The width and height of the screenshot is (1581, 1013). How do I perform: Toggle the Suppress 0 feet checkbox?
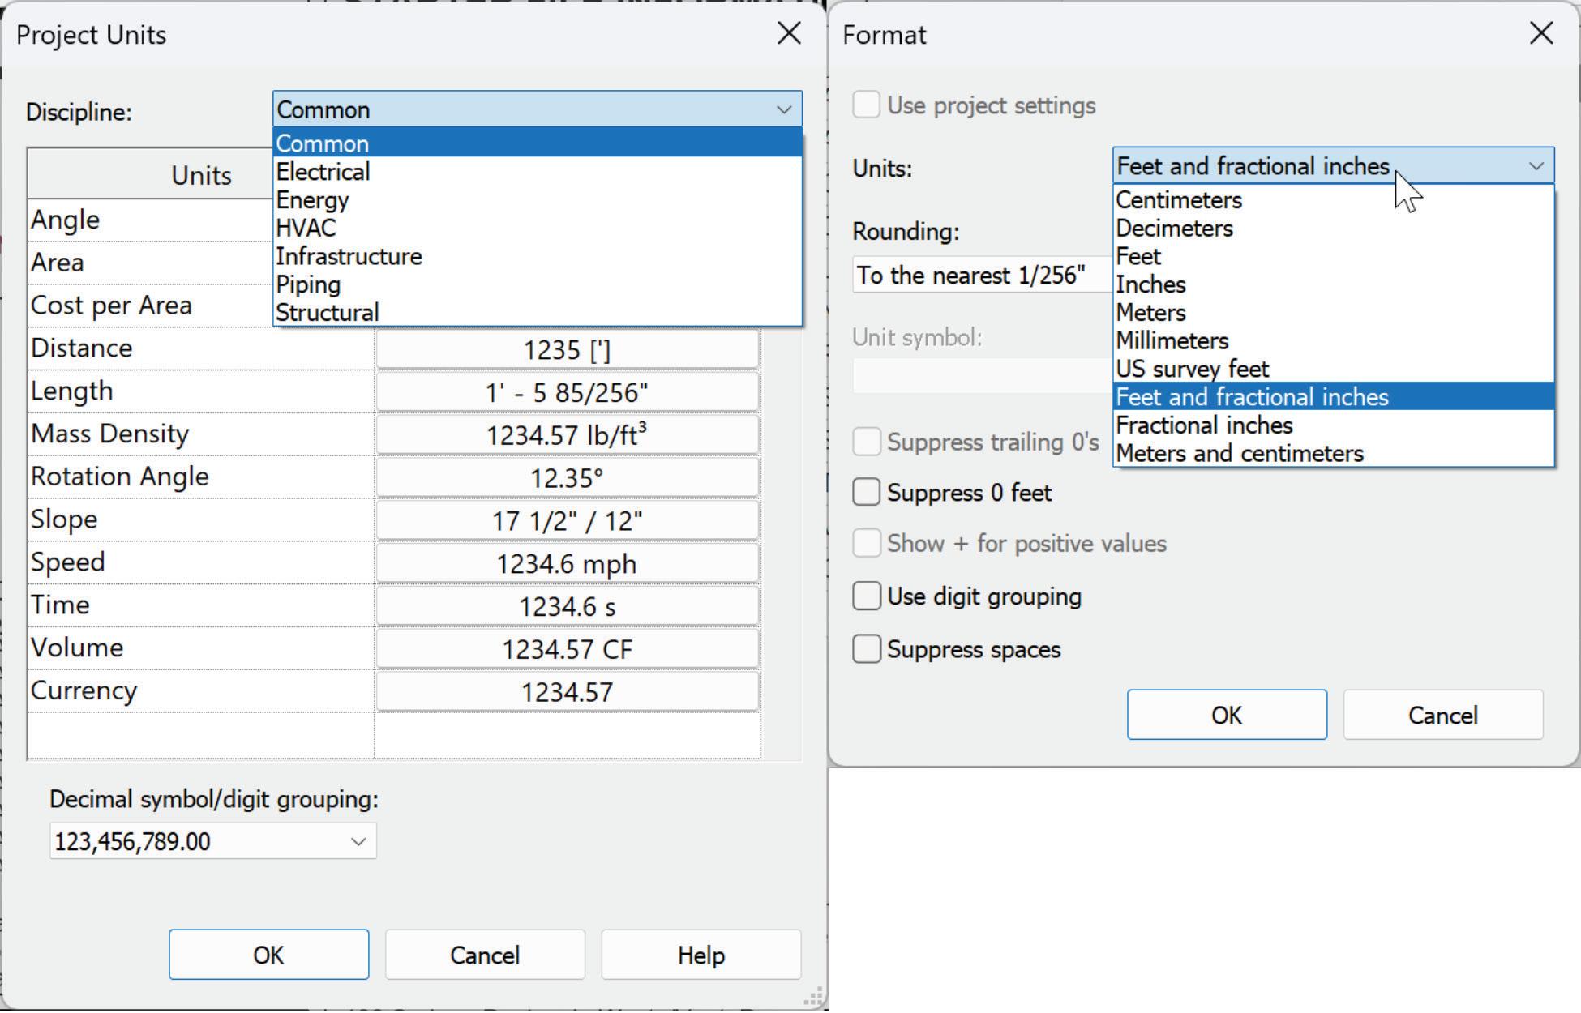click(x=867, y=492)
